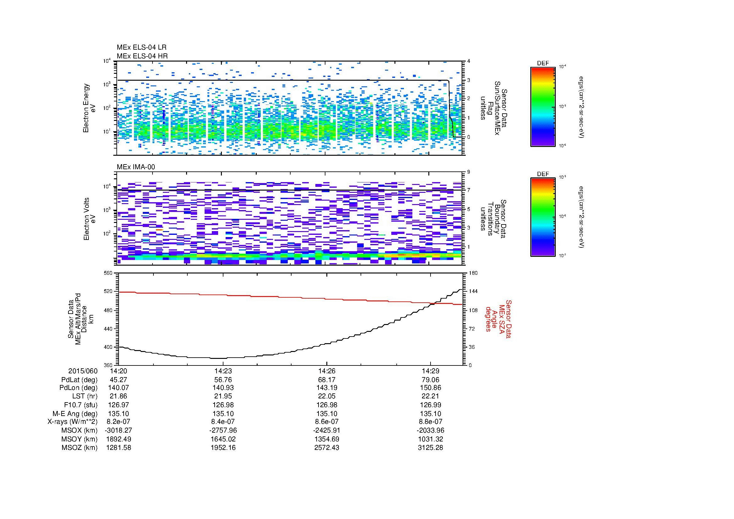Image resolution: width=734 pixels, height=519 pixels.
Task: Click the MSOY value 1645.02
Action: [223, 439]
